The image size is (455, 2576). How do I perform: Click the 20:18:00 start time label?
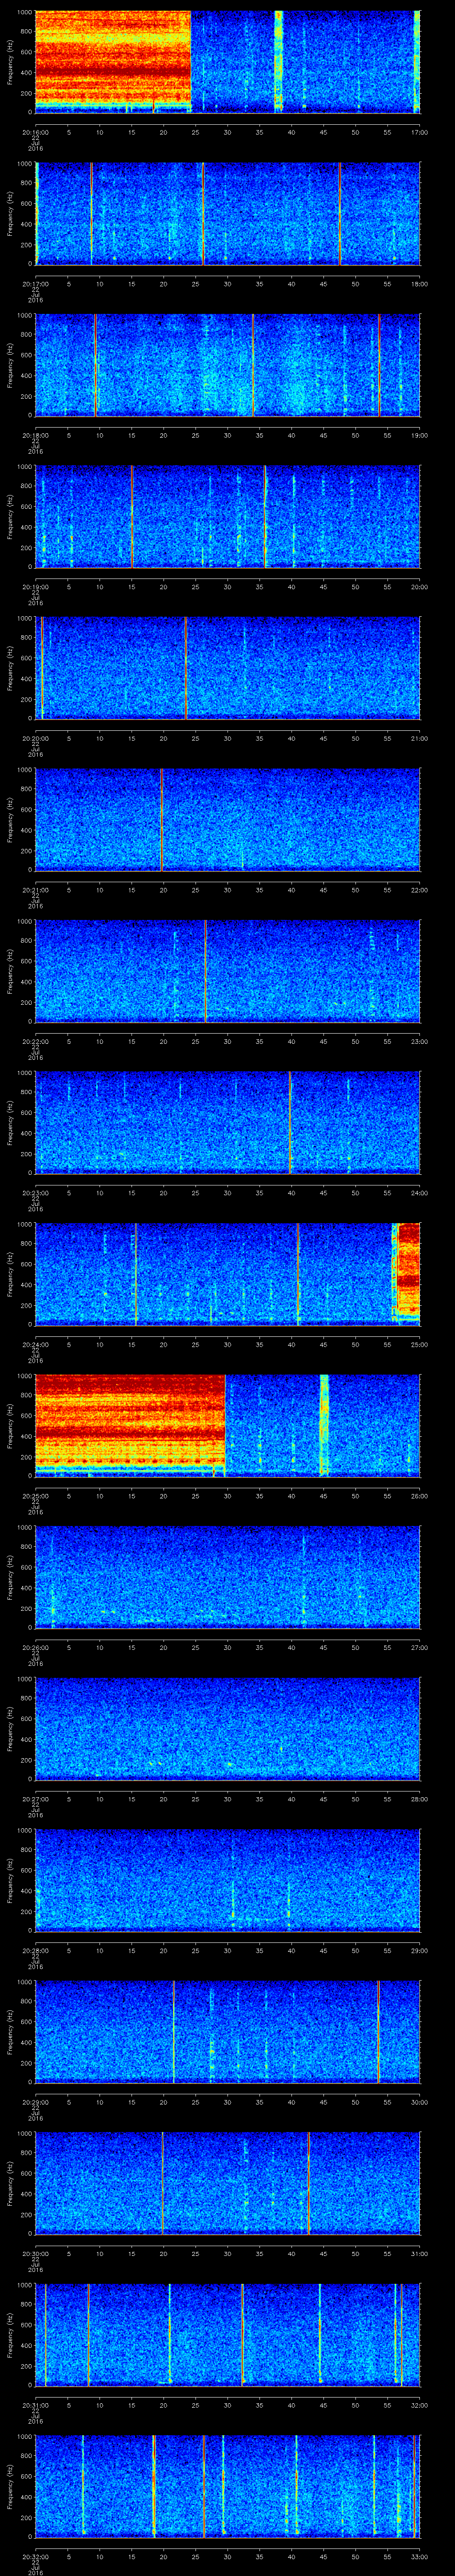coord(36,435)
